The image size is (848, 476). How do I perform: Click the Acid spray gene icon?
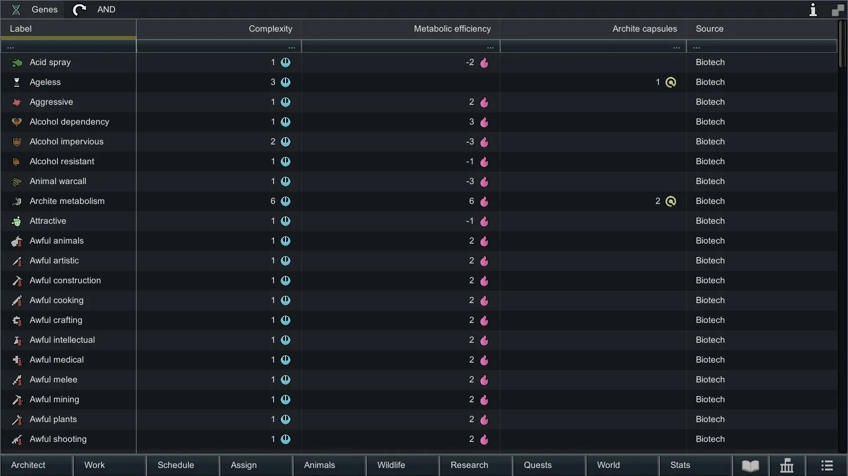(x=17, y=63)
